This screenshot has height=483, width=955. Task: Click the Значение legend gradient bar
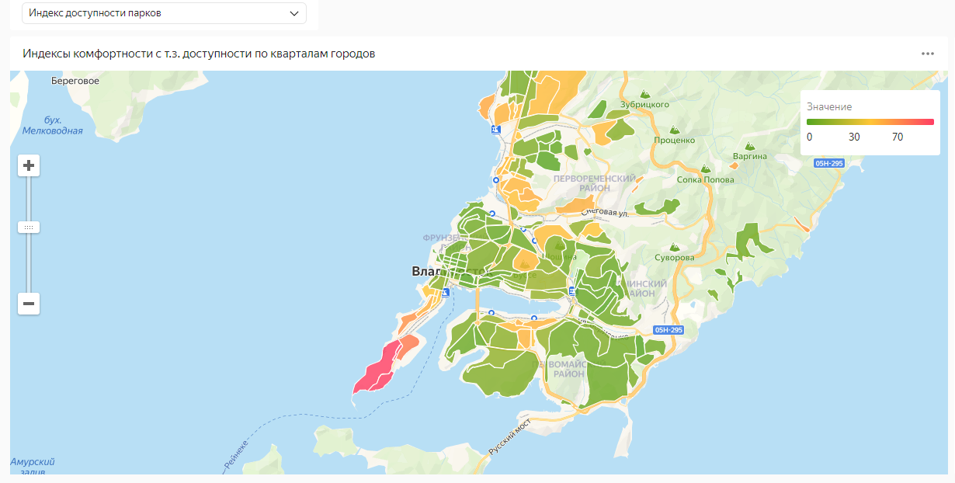(870, 122)
